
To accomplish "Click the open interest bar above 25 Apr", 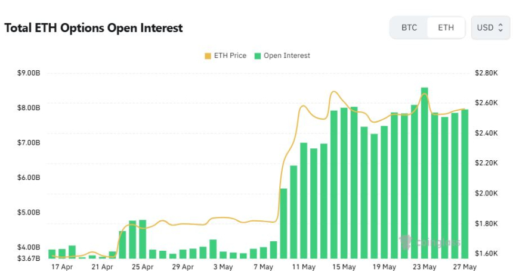I will pyautogui.click(x=143, y=239).
